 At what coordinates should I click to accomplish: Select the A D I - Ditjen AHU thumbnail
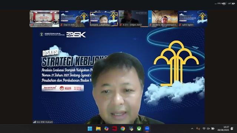[133, 18]
